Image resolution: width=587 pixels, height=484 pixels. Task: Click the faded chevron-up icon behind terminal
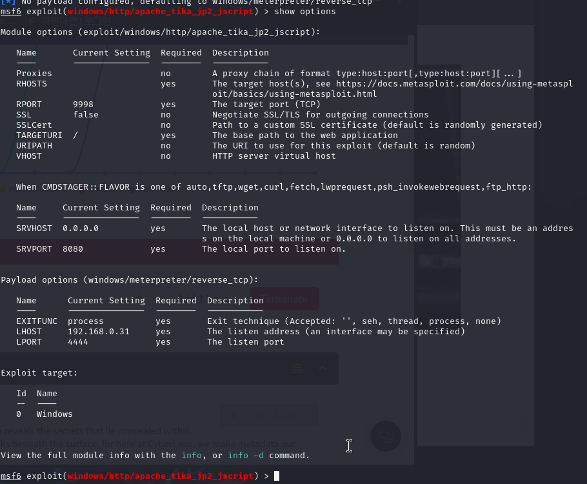(x=323, y=368)
